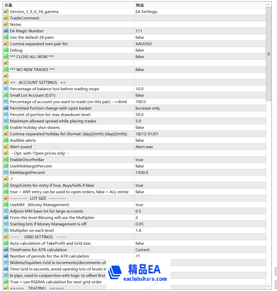Toggle the CLOSE ALL NOW false value
The width and height of the screenshot is (277, 291).
click(x=200, y=57)
